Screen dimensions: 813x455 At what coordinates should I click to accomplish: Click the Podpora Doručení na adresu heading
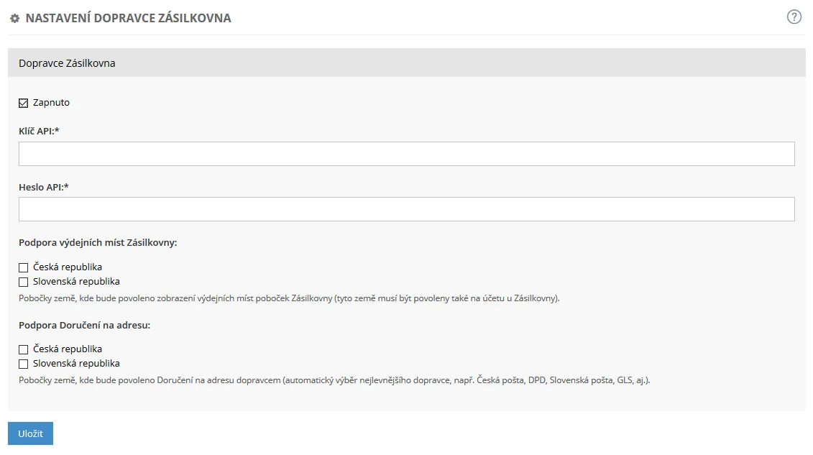(85, 326)
